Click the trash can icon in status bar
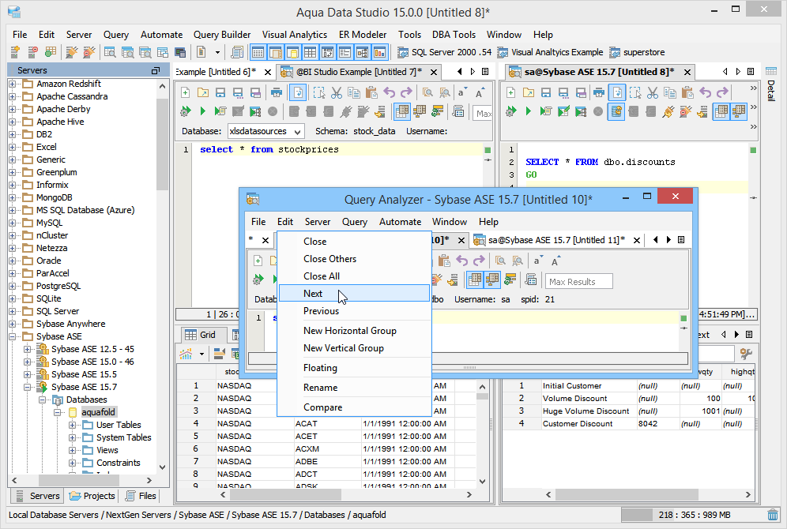This screenshot has height=529, width=787. 772,515
